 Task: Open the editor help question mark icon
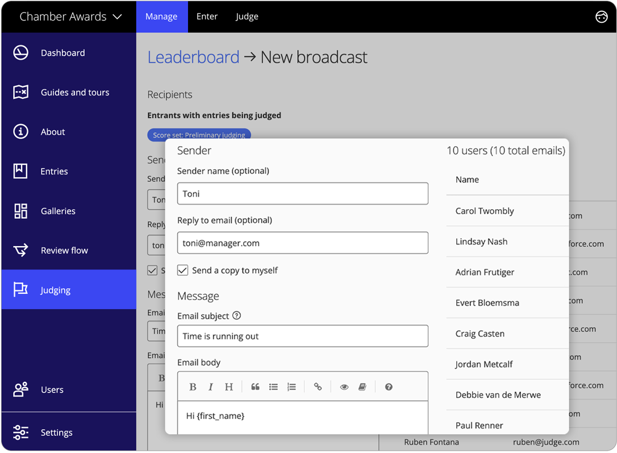(x=389, y=387)
